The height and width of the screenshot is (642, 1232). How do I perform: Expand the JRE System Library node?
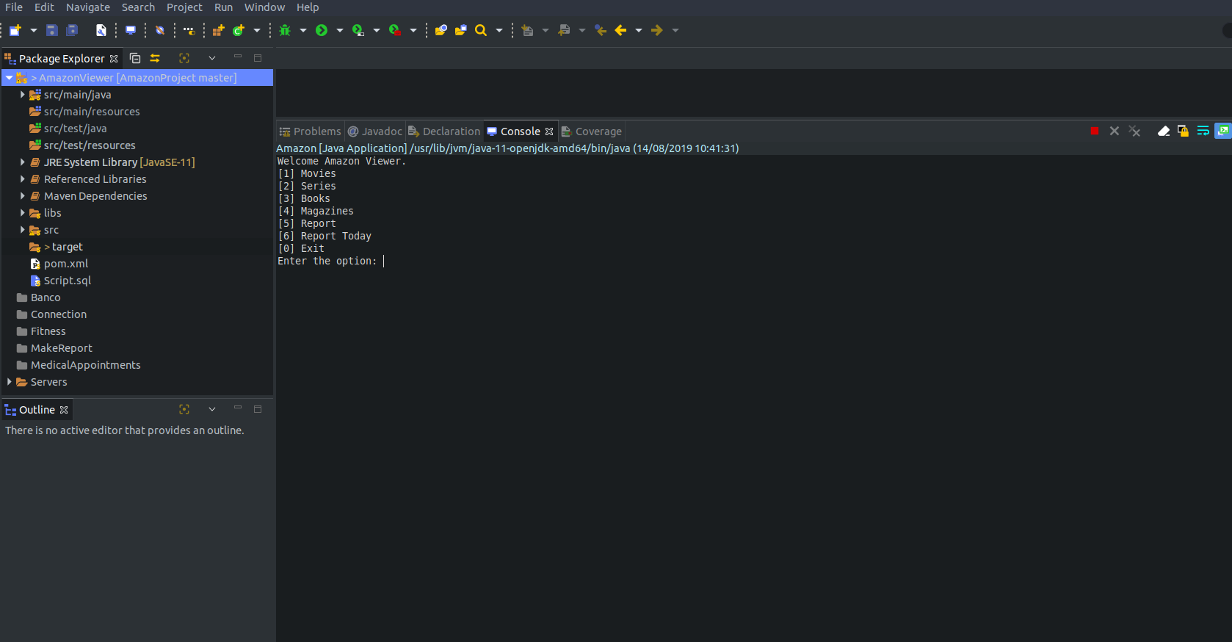(x=22, y=162)
